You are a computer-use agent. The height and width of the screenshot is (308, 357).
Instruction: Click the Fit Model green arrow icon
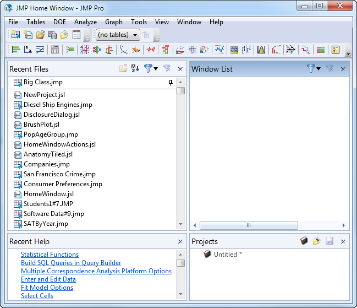tap(70, 49)
